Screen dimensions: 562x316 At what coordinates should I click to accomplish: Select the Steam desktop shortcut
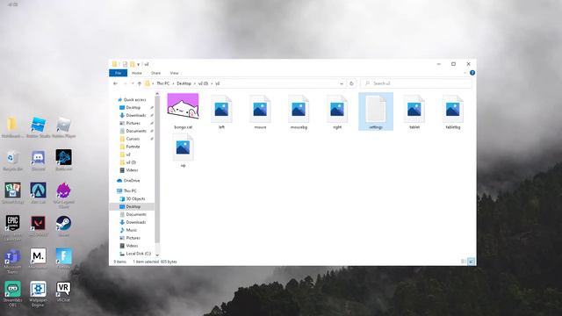(64, 226)
